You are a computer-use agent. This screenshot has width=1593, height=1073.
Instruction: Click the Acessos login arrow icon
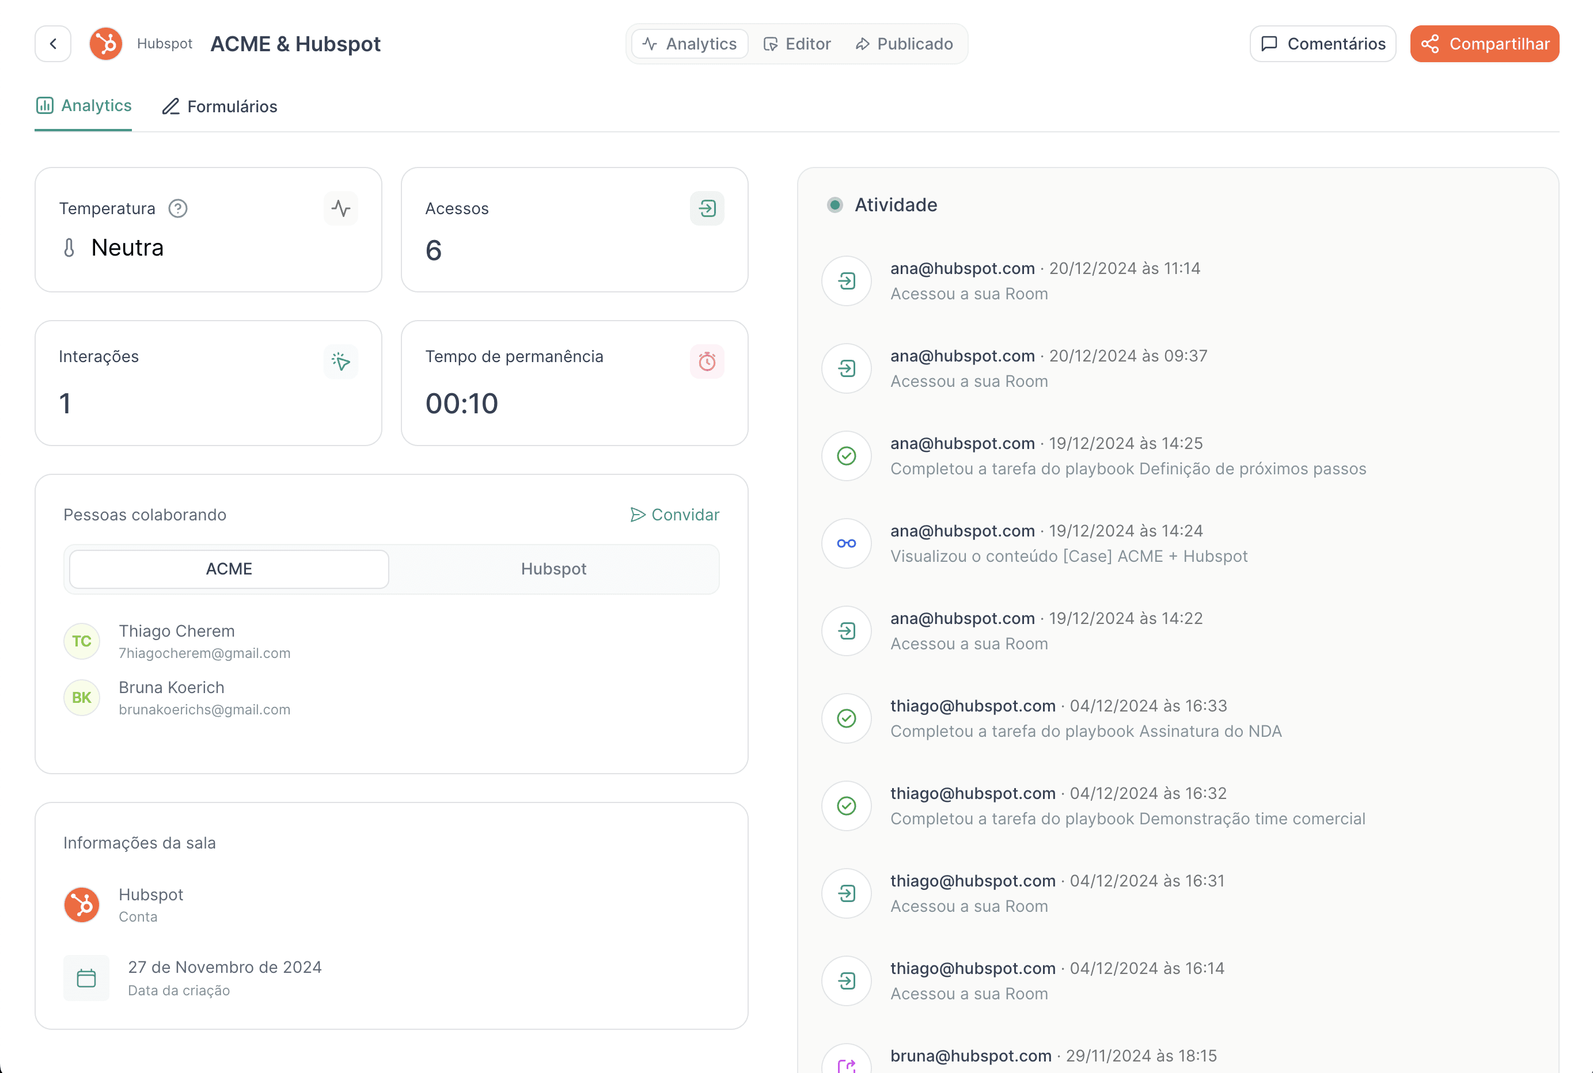pyautogui.click(x=707, y=208)
